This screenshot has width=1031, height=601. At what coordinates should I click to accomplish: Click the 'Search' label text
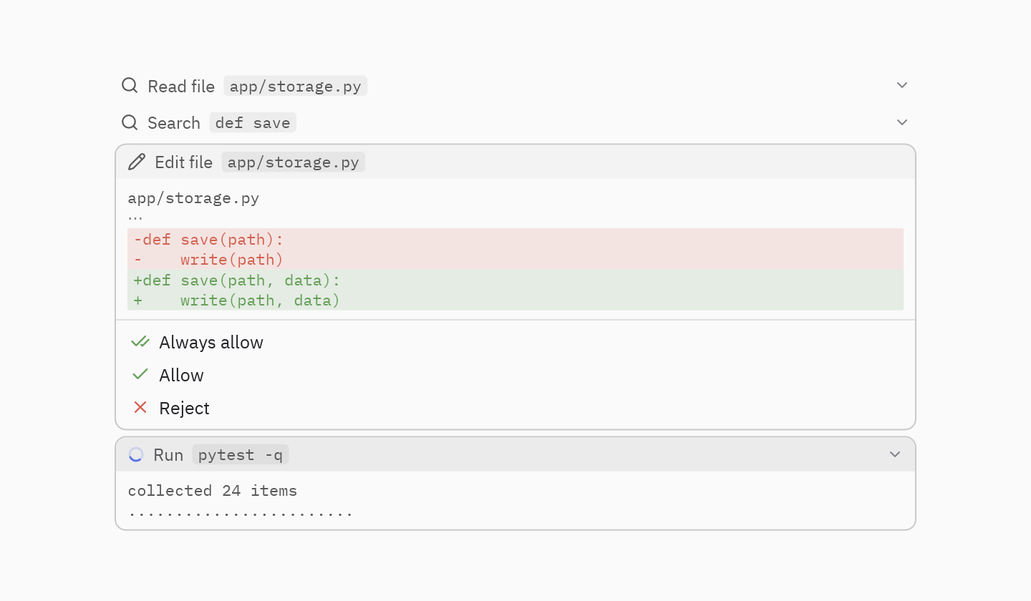pos(174,123)
